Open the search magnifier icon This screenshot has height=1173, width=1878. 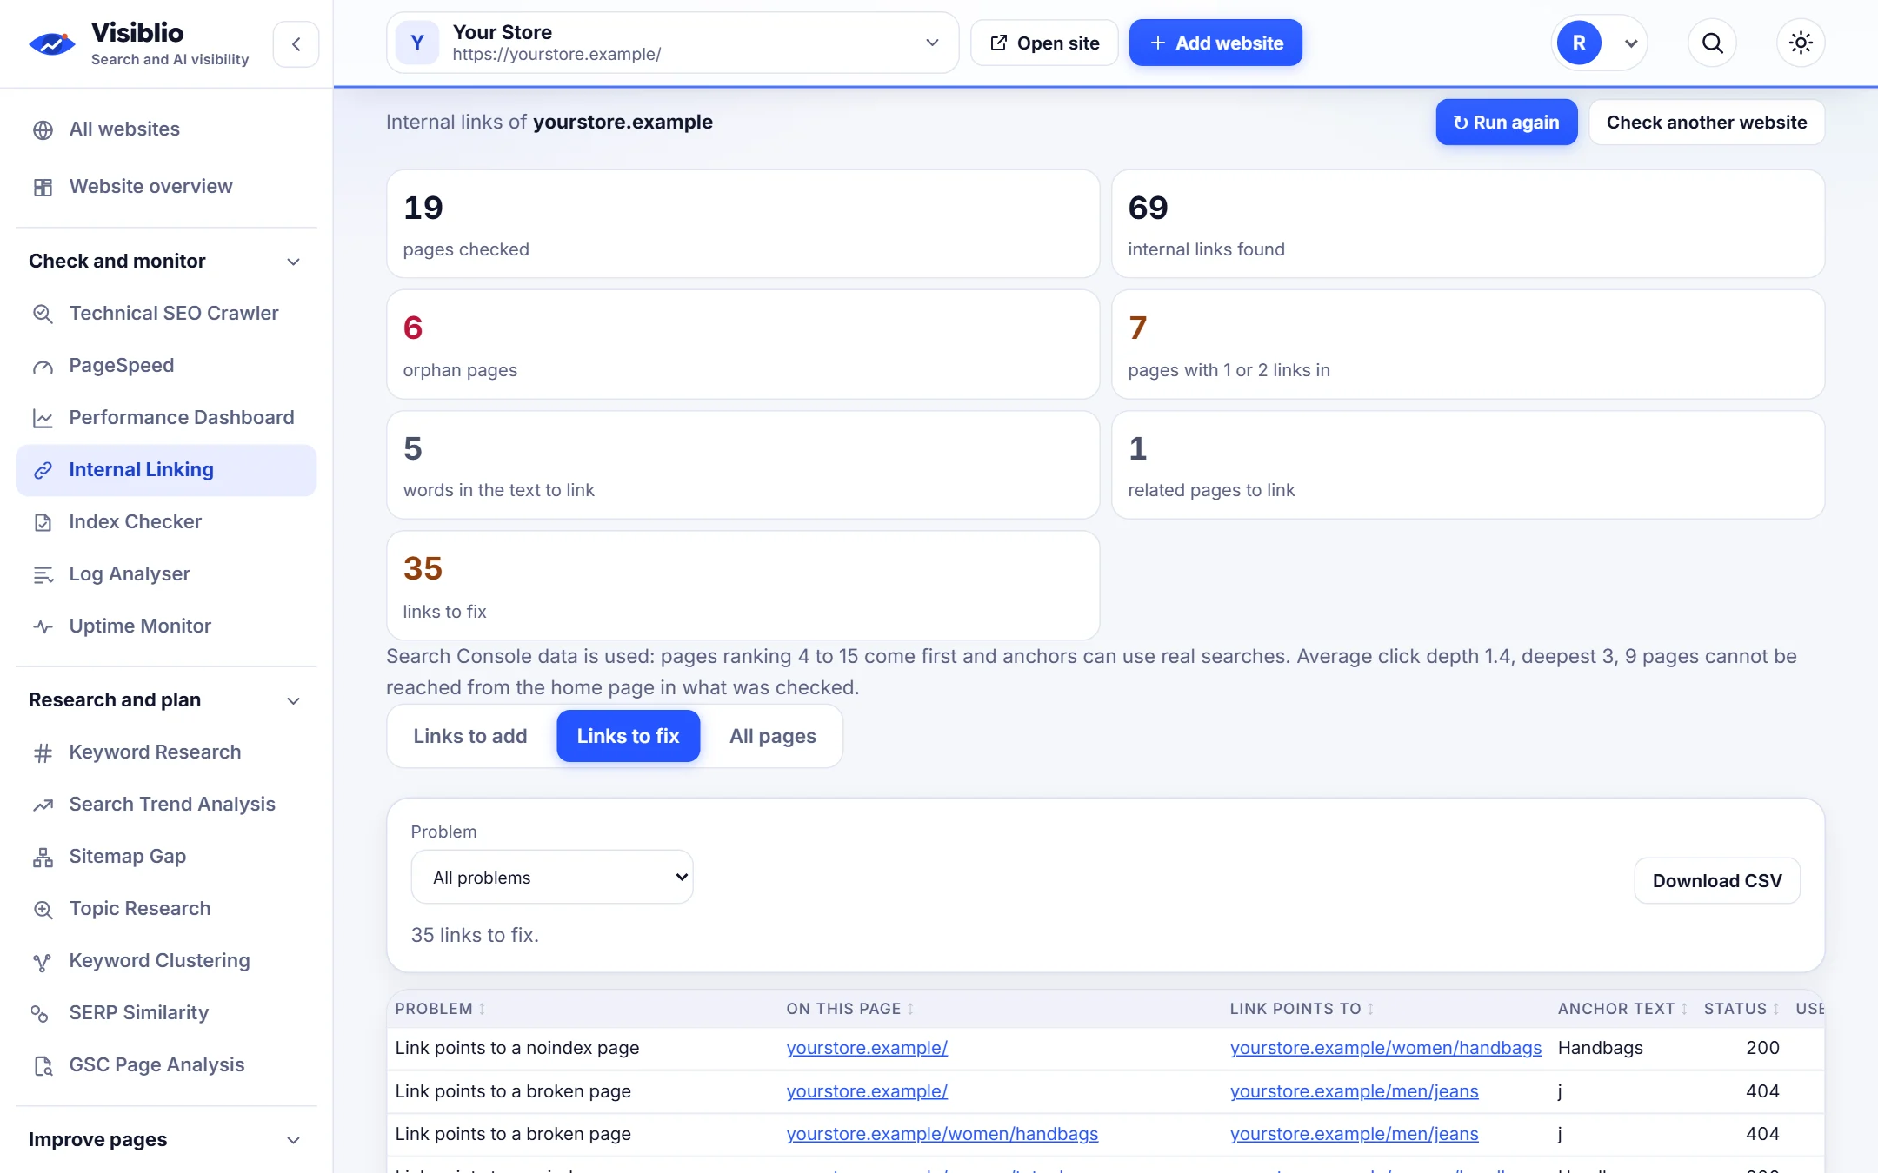pos(1712,43)
